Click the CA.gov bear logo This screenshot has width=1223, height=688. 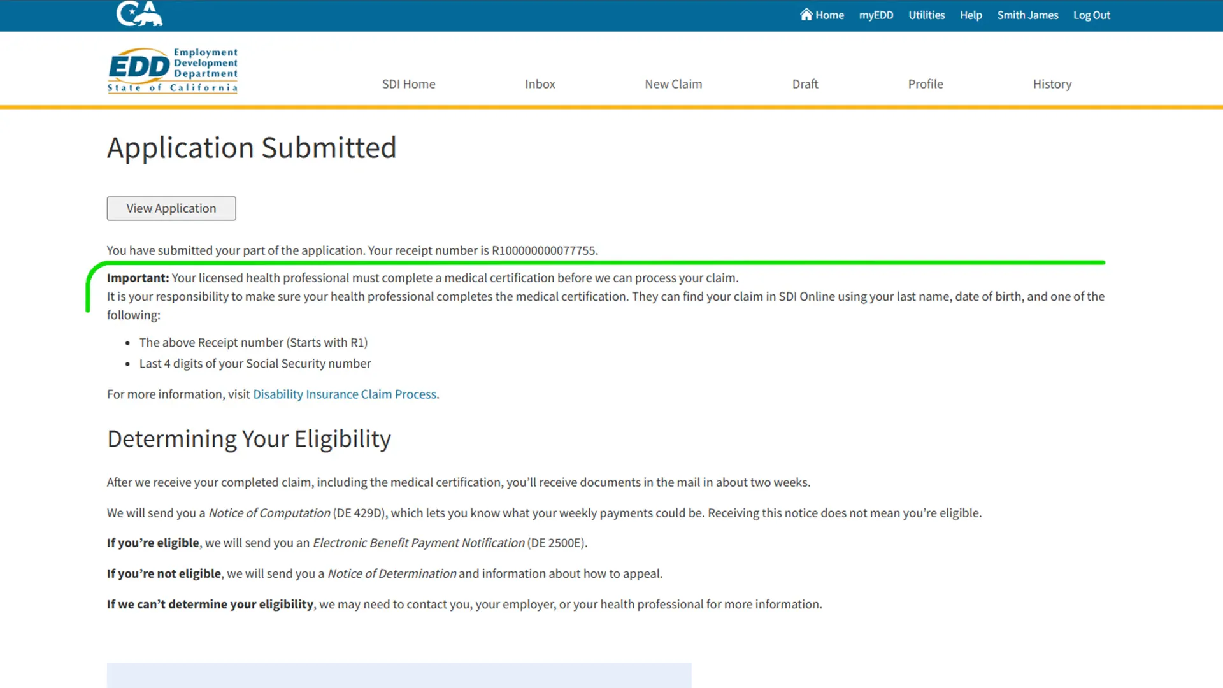point(139,13)
